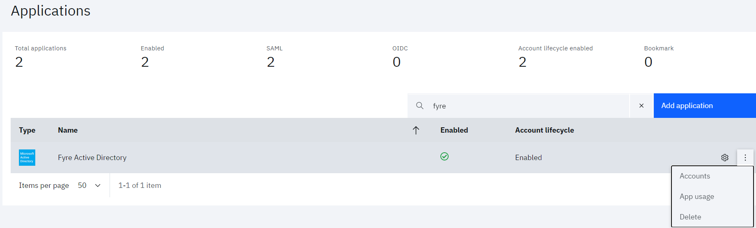Click the Account lifecycle column header
This screenshot has width=756, height=228.
tap(544, 130)
